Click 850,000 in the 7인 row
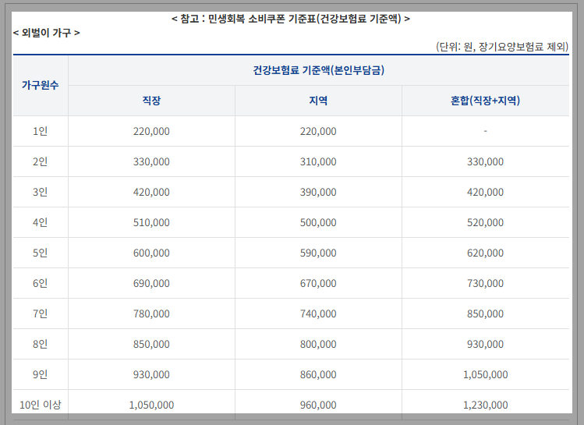Image resolution: width=584 pixels, height=425 pixels. [x=485, y=313]
